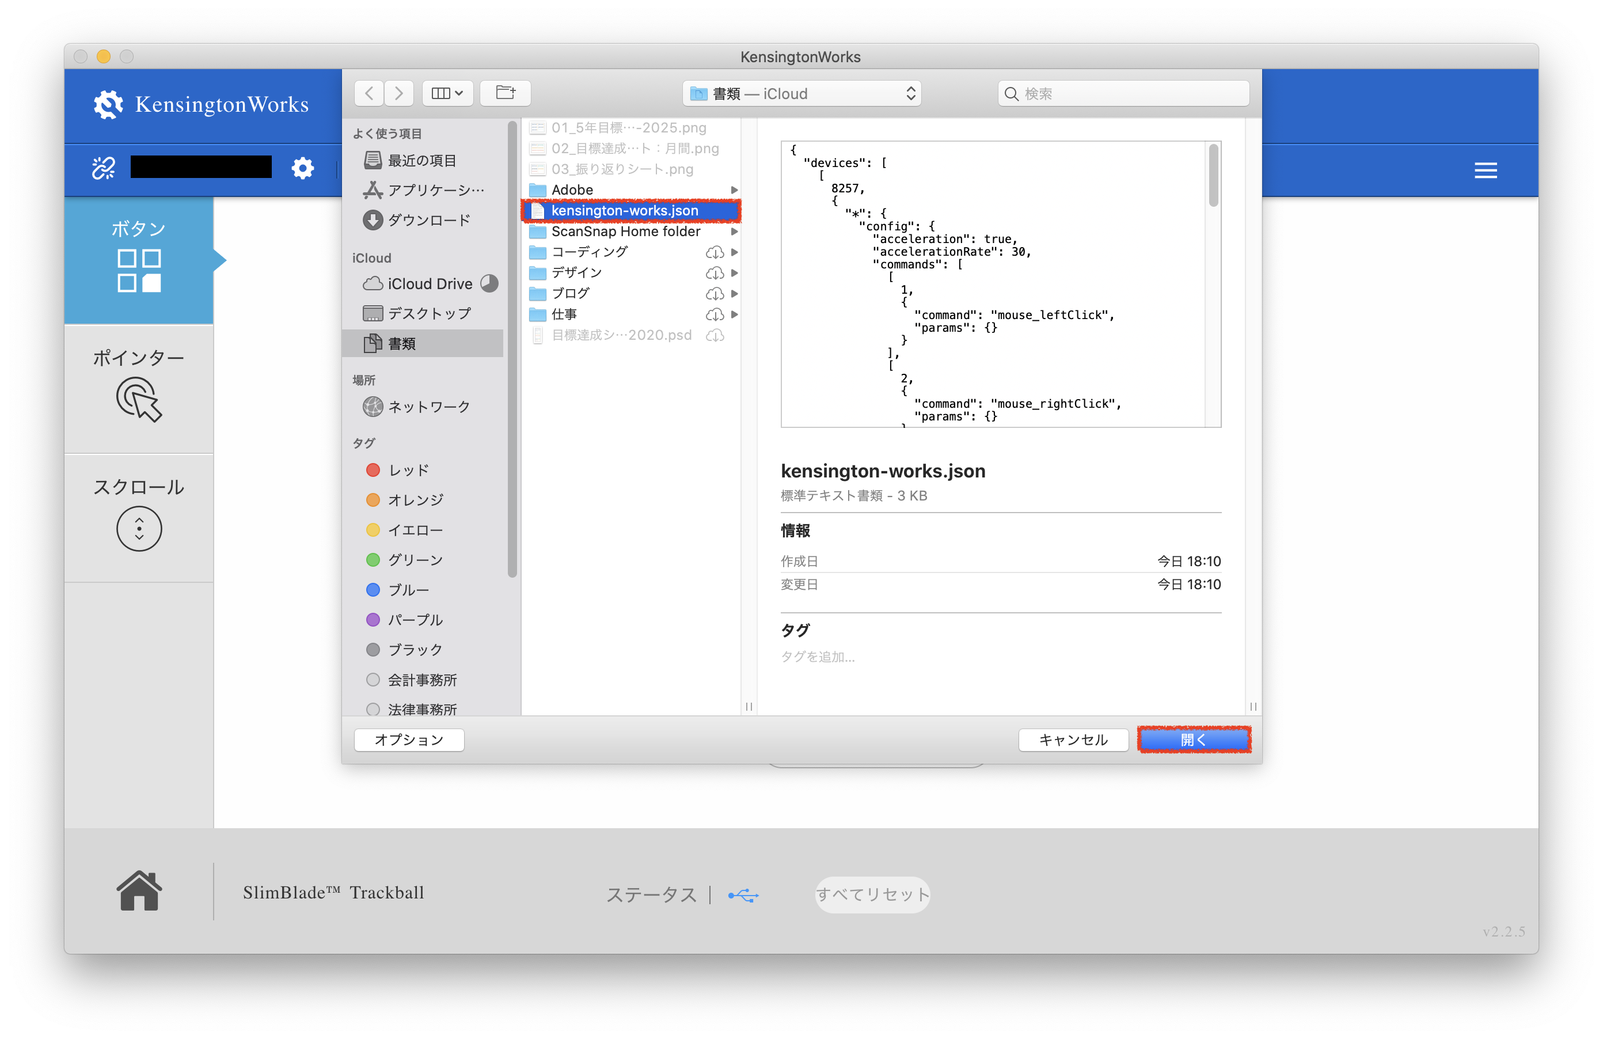Create a new folder using toolbar icon
The width and height of the screenshot is (1603, 1039).
pos(505,93)
